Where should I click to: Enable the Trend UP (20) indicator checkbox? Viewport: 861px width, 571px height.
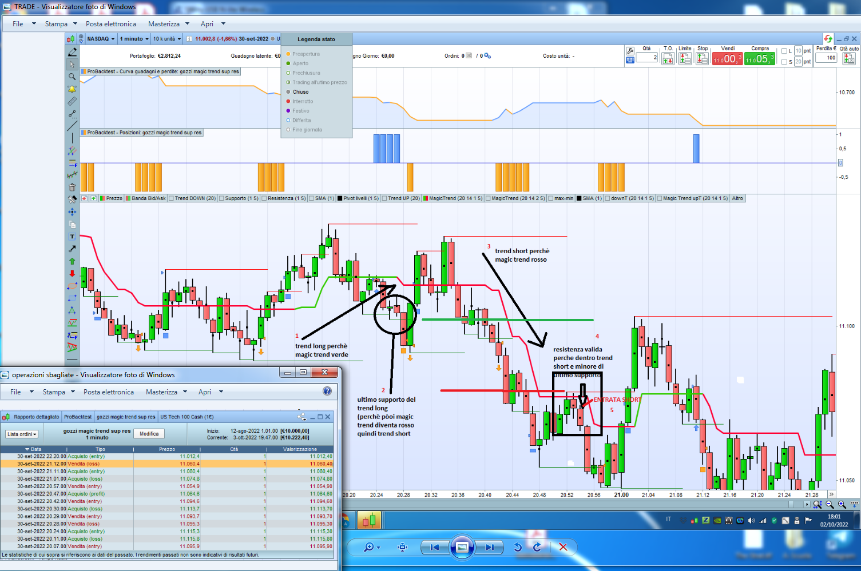(x=385, y=198)
